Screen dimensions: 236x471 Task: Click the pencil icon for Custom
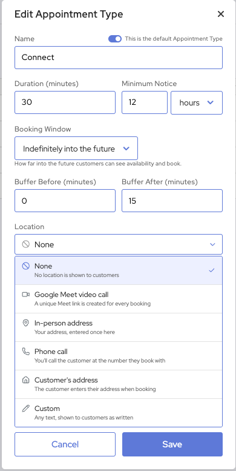[26, 409]
